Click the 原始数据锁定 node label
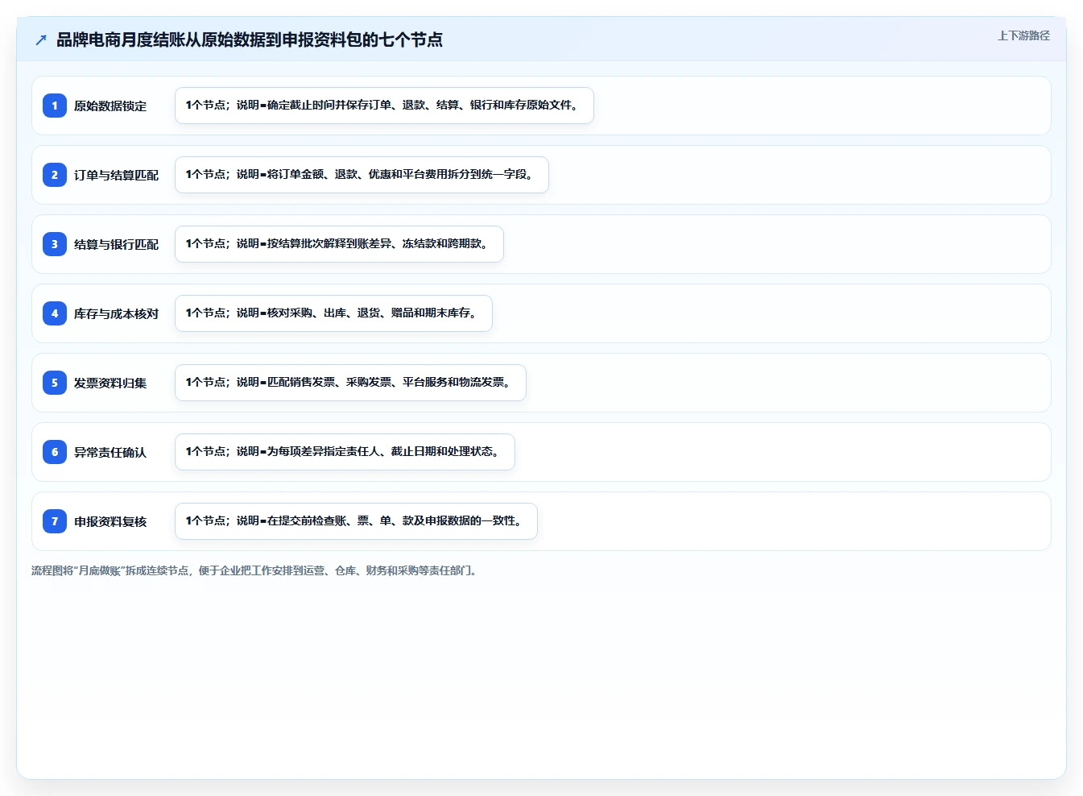Screen dimensions: 1083x796 110,106
